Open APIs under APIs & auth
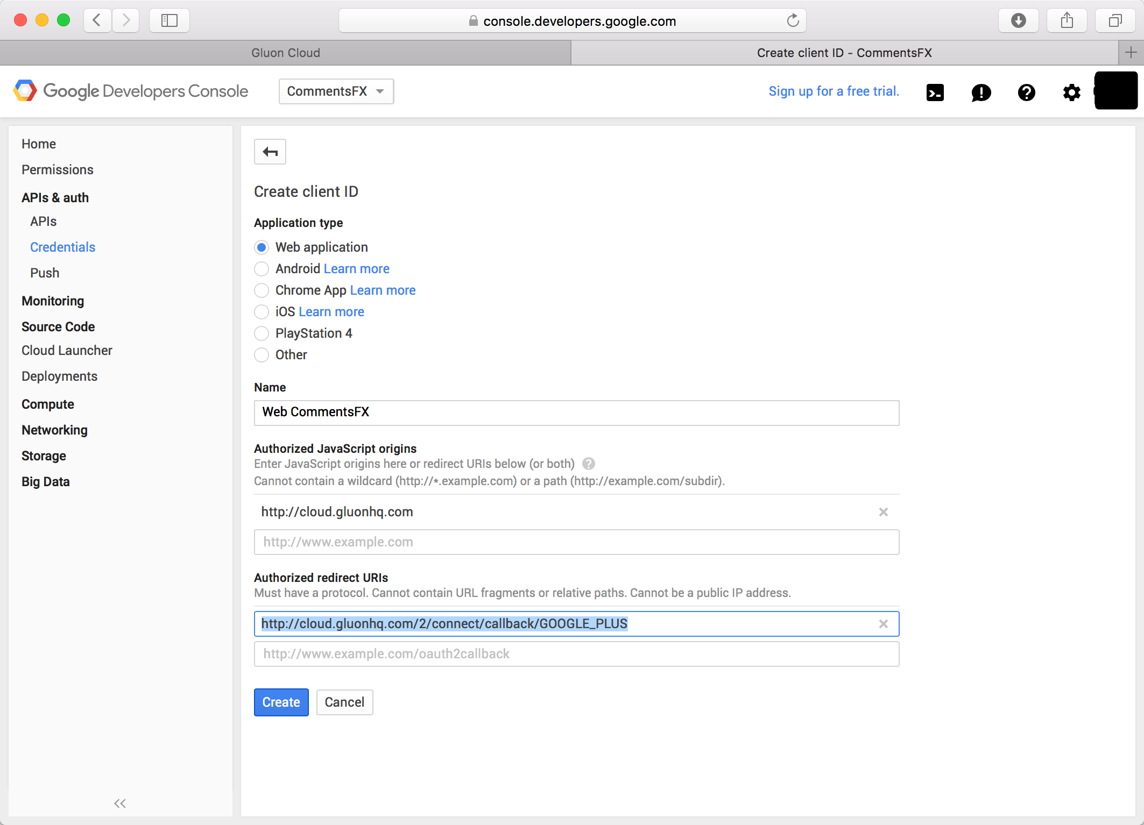The width and height of the screenshot is (1144, 825). (x=44, y=222)
